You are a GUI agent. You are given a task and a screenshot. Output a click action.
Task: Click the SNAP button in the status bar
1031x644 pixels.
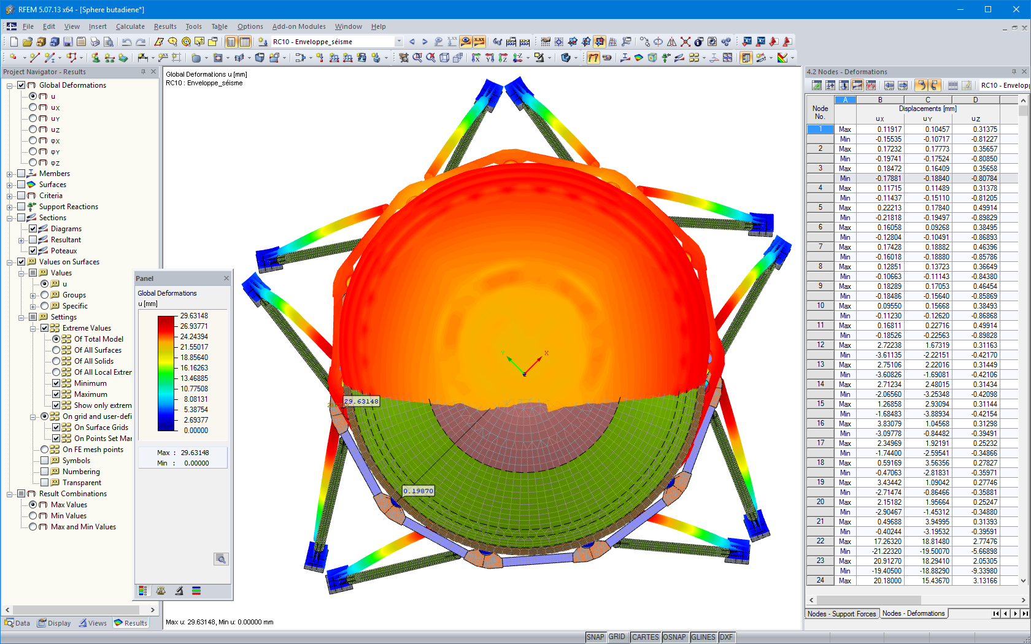[x=595, y=637]
